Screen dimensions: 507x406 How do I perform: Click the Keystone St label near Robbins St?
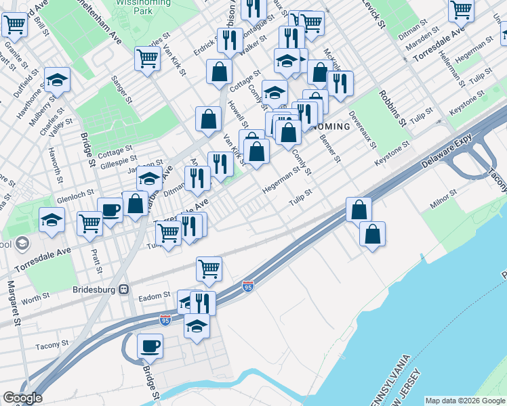392,154
